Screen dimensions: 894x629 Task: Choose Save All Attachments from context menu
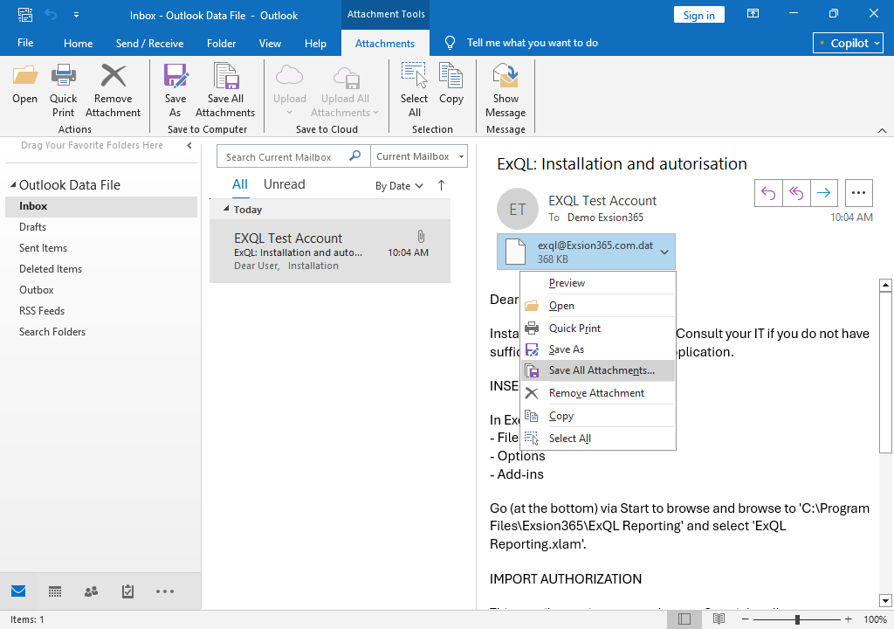pyautogui.click(x=601, y=370)
